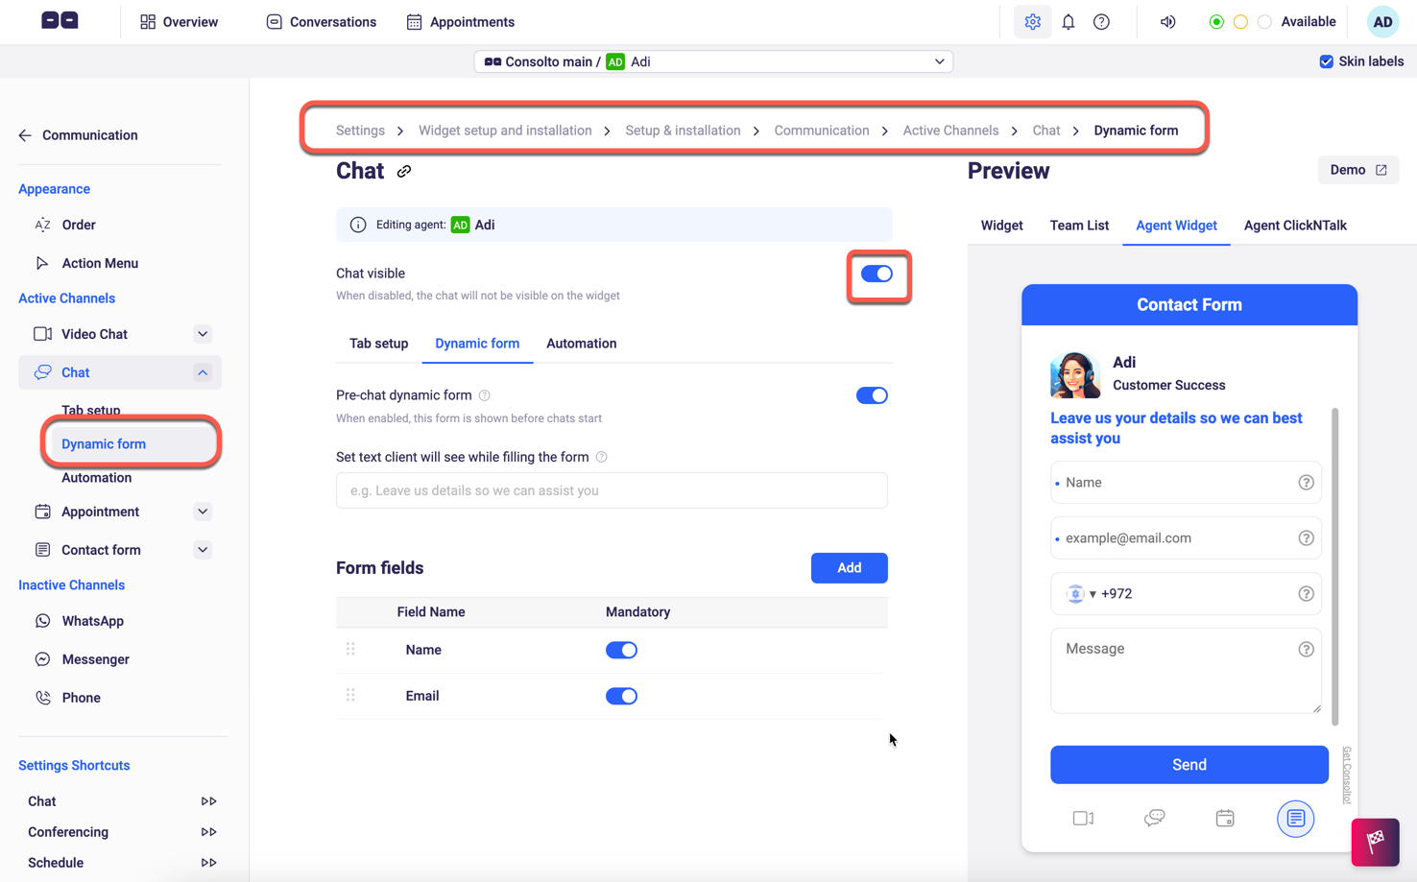Click the Consolto logo icon
Screen dimensions: 1417x882
[x=60, y=20]
